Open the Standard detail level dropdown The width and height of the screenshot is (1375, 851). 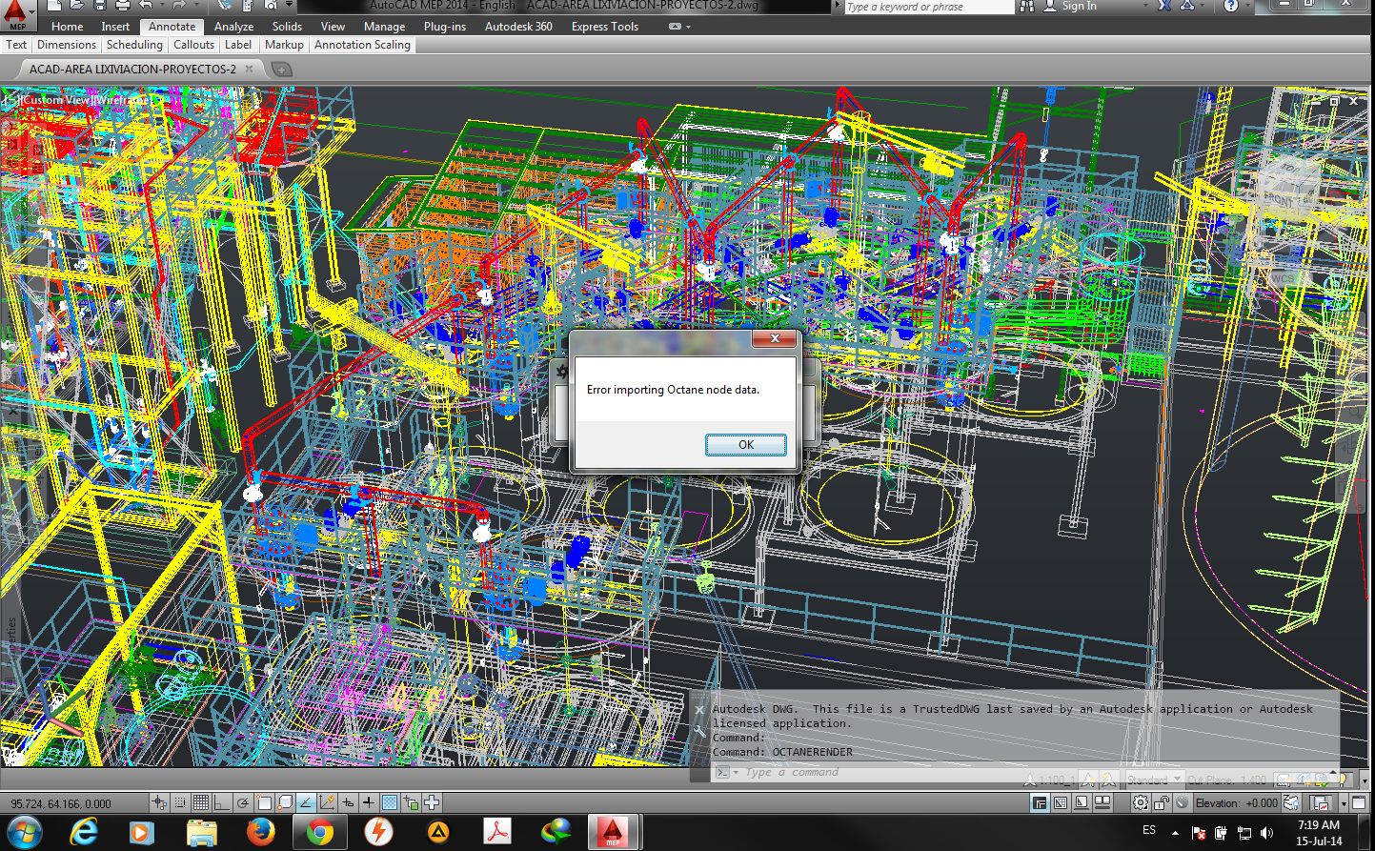[1154, 780]
